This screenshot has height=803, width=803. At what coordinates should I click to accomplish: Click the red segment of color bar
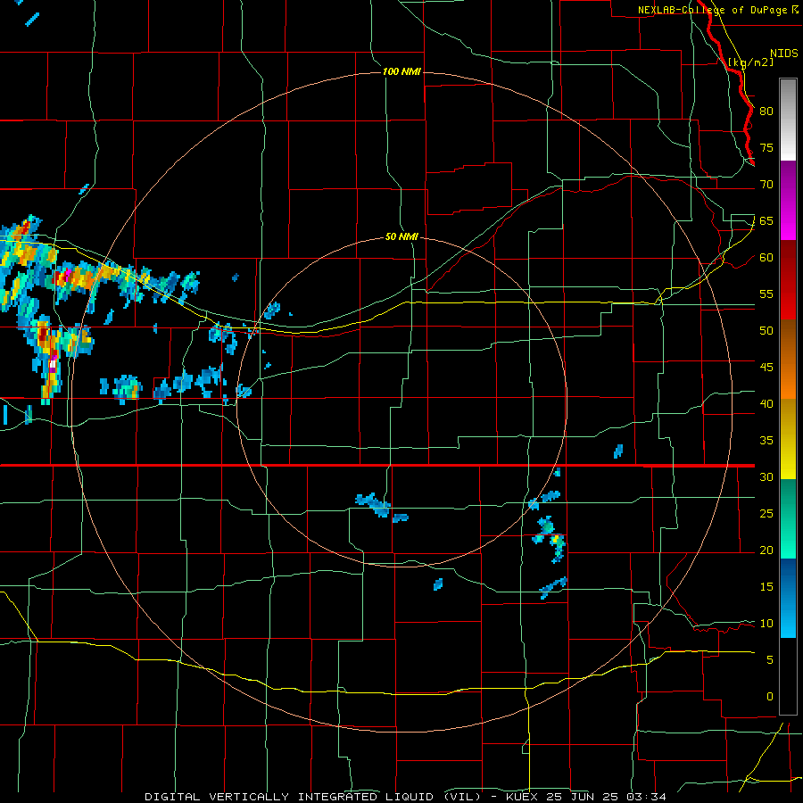[788, 279]
